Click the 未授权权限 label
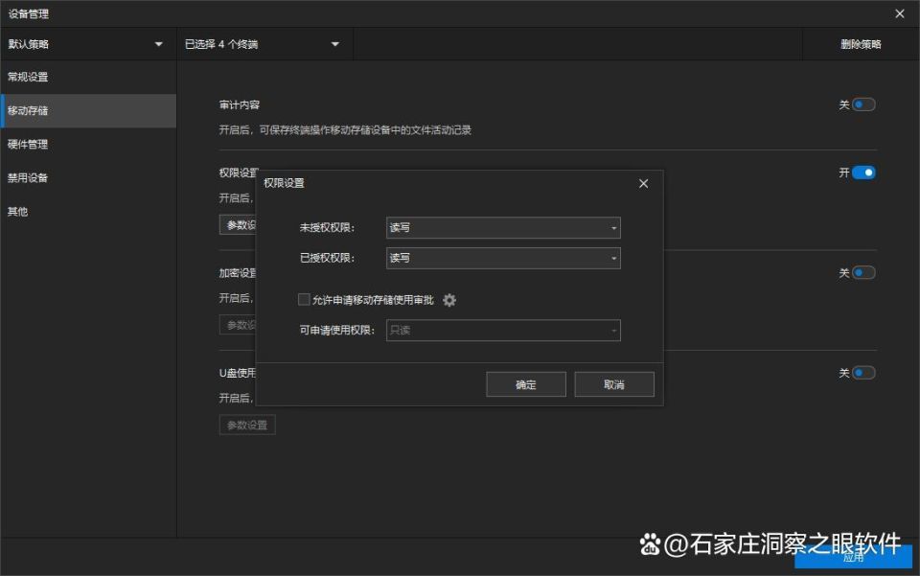The height and width of the screenshot is (576, 920). pos(327,227)
